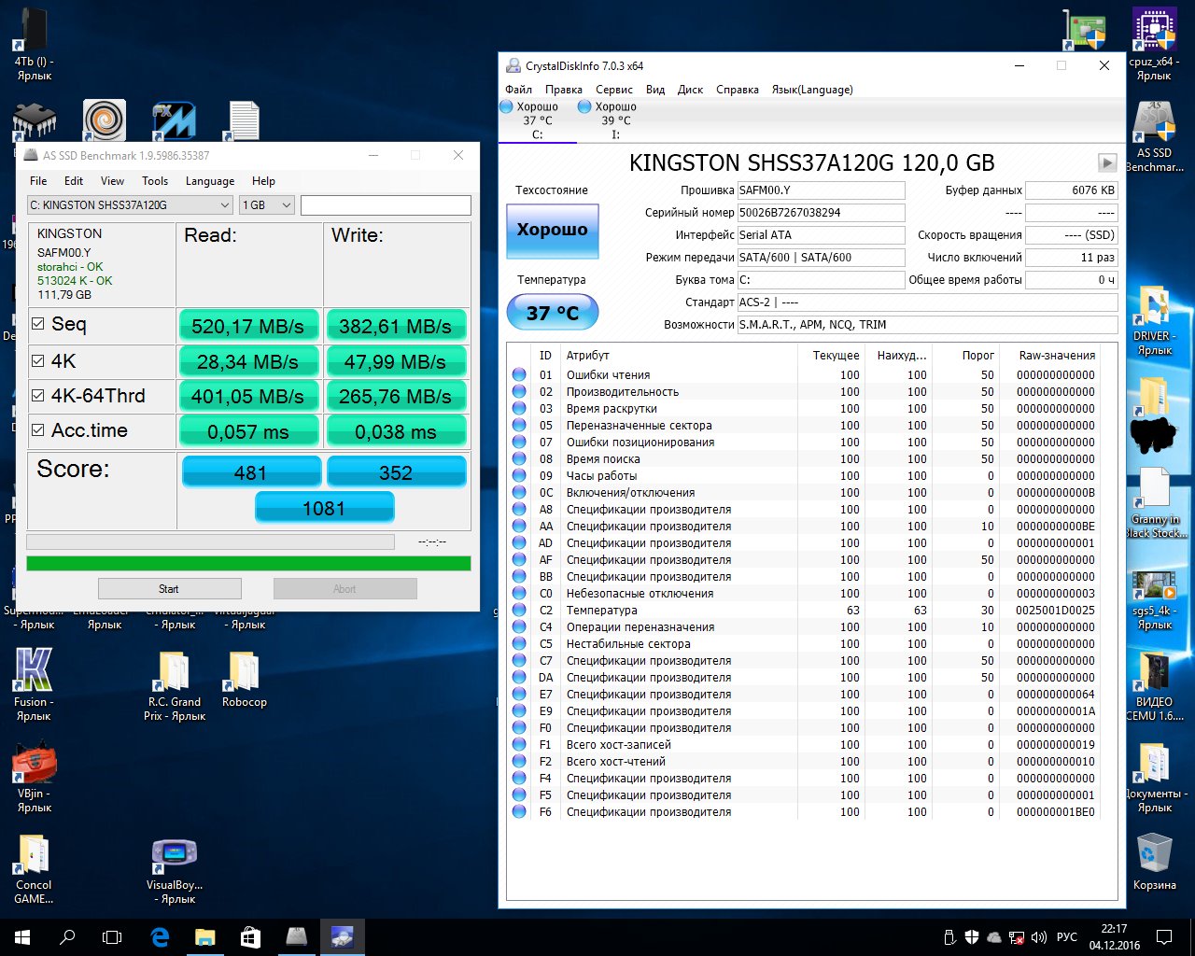
Task: Uncheck the Seq test checkbox
Action: click(x=38, y=324)
